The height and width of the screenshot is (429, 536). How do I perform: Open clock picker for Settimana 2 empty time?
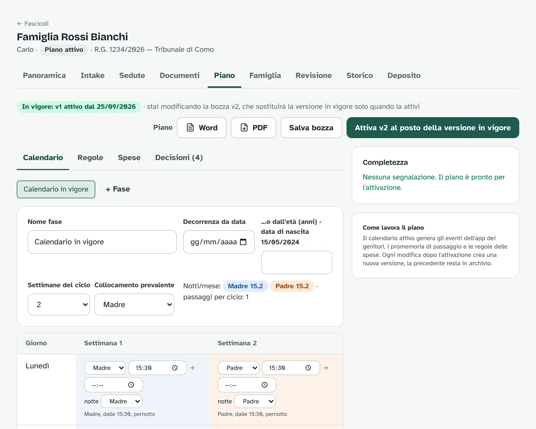click(x=265, y=385)
